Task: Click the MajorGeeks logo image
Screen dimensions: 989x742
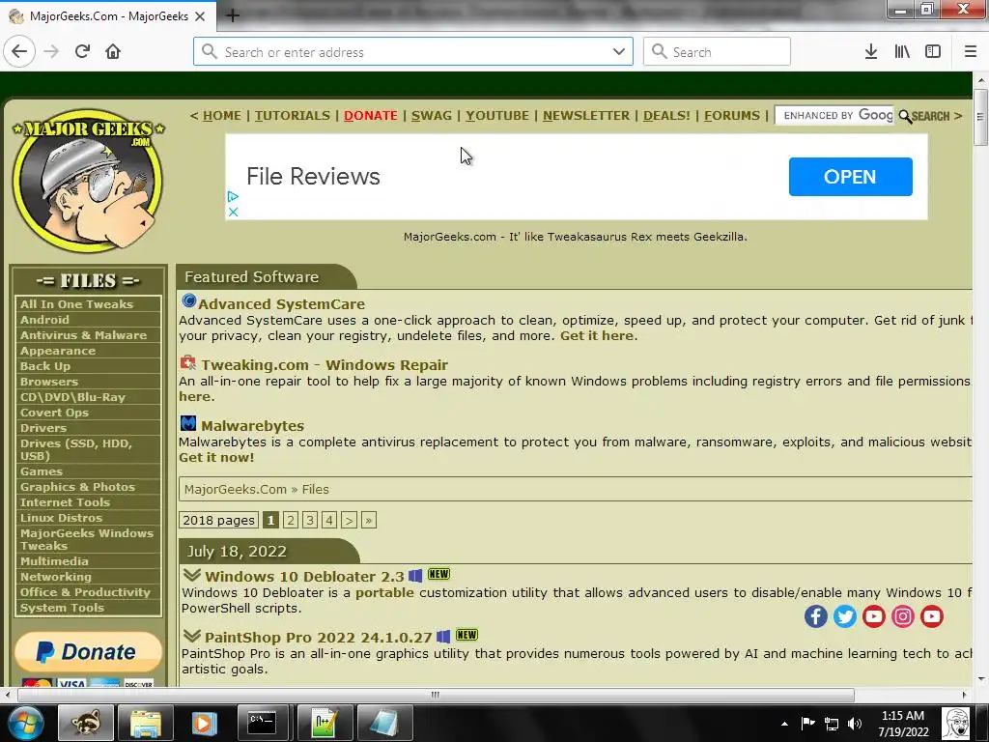Action: (88, 180)
